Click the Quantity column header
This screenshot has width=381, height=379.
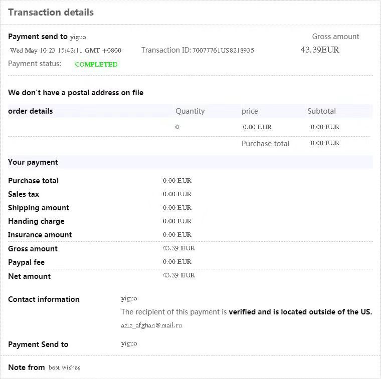190,111
